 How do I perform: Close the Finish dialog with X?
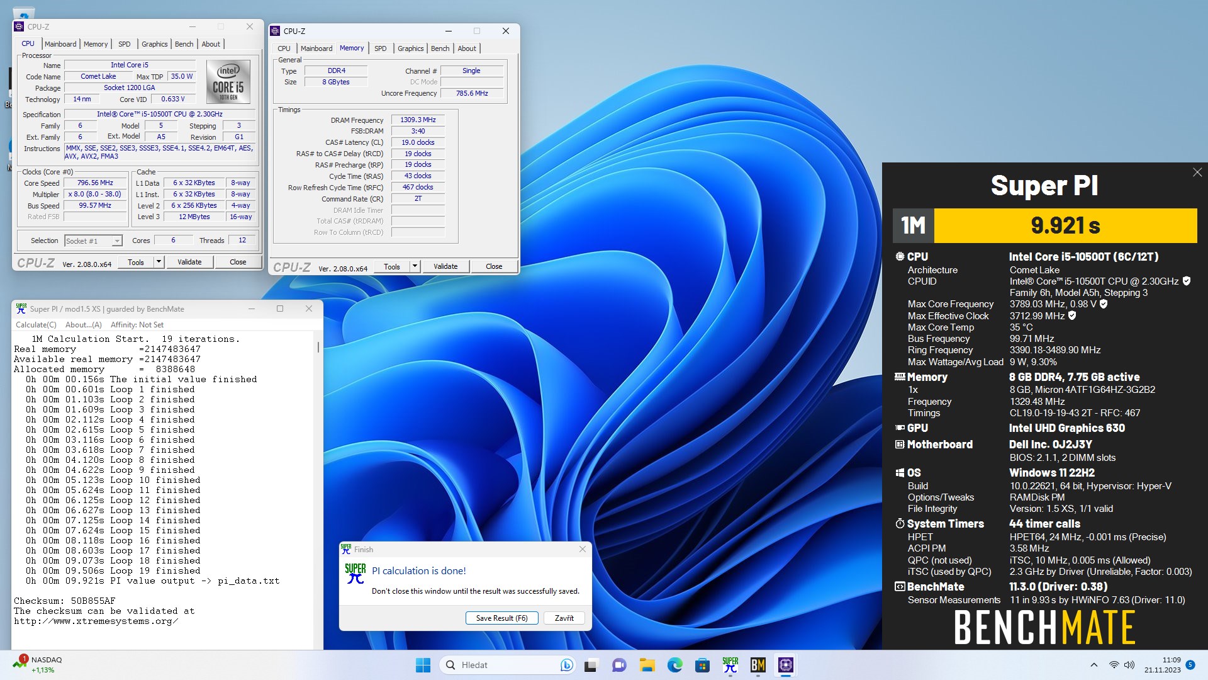click(583, 549)
